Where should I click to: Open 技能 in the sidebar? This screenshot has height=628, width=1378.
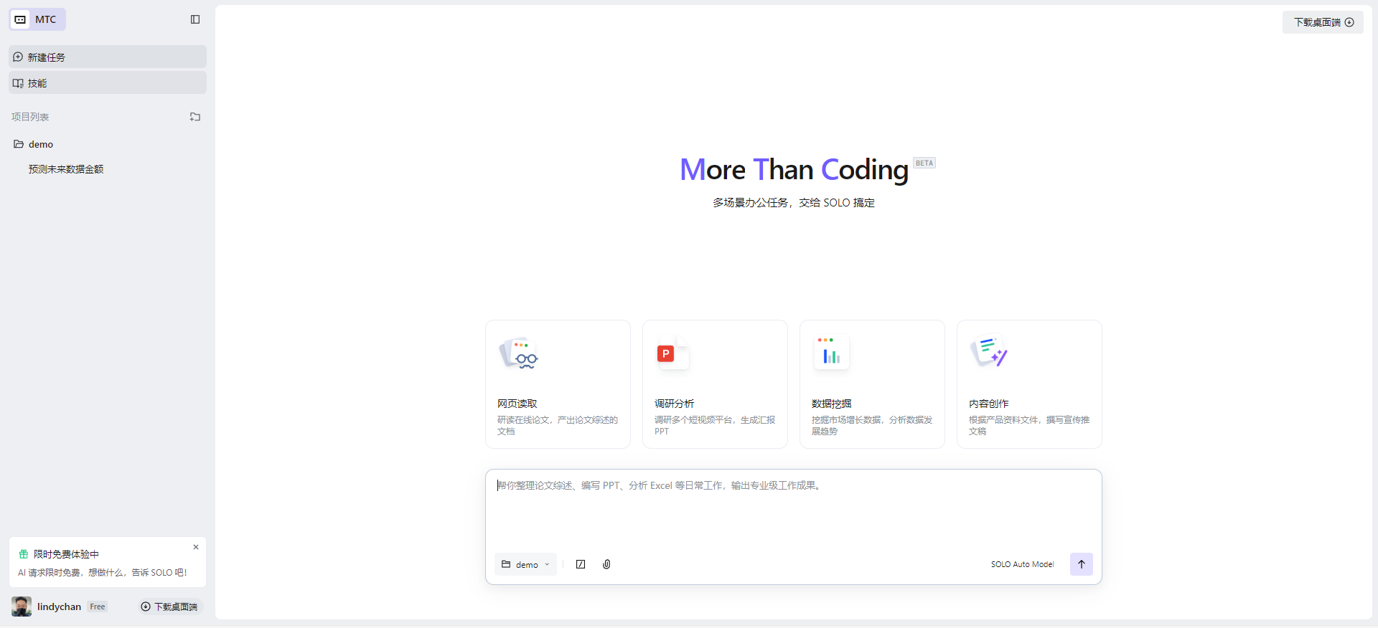(x=108, y=83)
